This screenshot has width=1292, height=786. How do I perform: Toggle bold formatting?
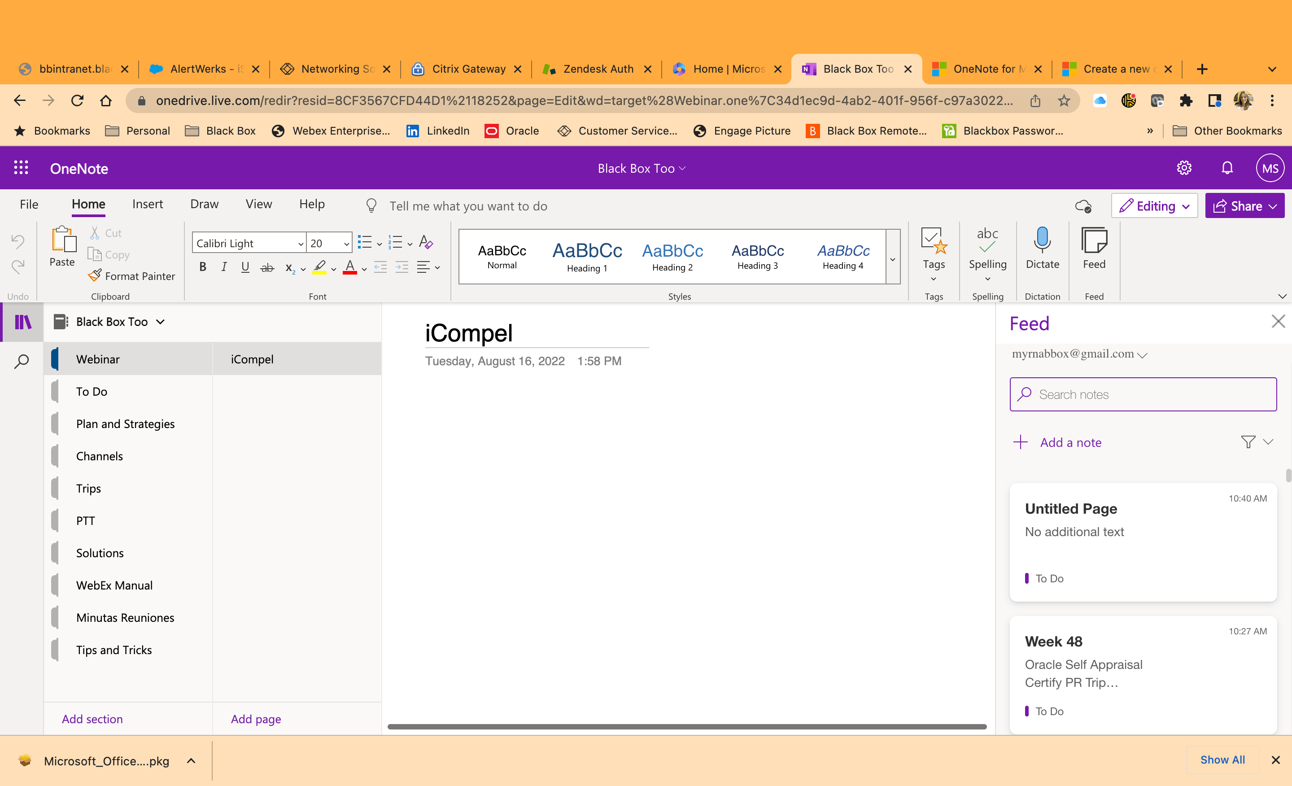click(x=202, y=267)
